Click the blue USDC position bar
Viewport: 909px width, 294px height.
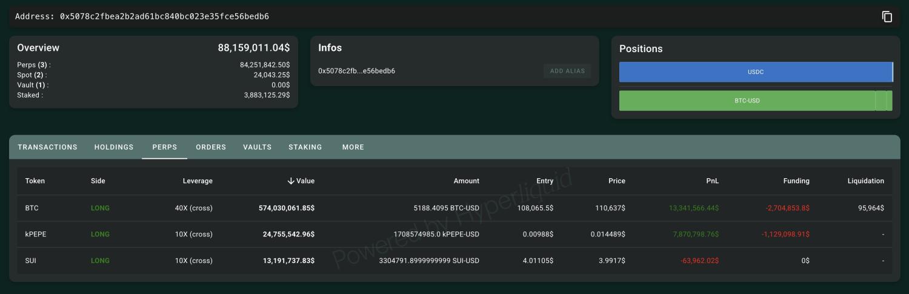pyautogui.click(x=755, y=72)
